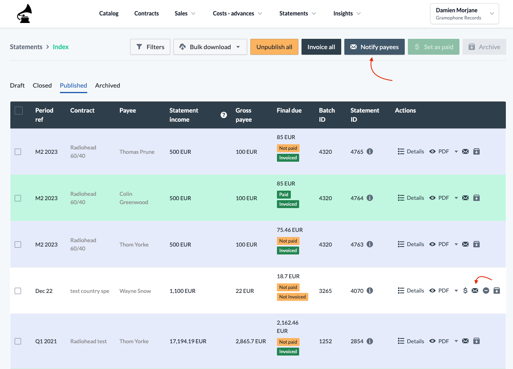Click the Statements breadcrumb link
Image resolution: width=513 pixels, height=369 pixels.
26,47
